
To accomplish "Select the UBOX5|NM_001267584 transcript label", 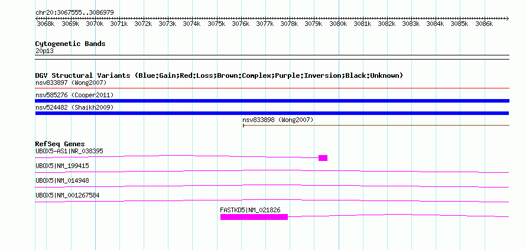I will (x=67, y=195).
